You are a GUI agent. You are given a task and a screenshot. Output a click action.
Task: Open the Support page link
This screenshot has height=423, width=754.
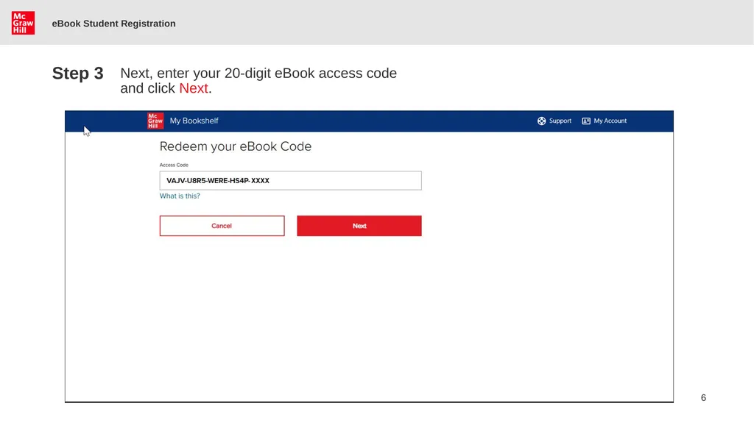(x=560, y=121)
